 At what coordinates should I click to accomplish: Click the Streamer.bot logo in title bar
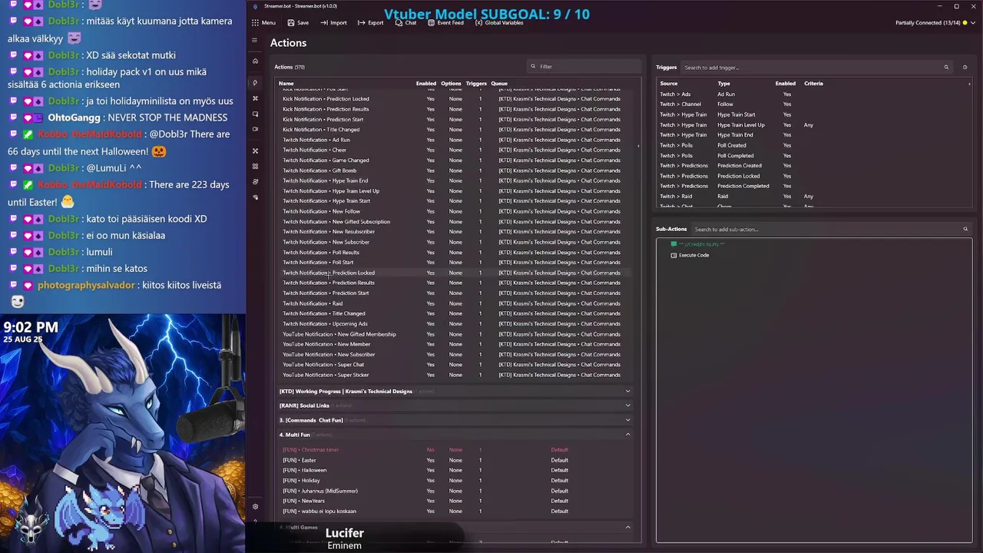[256, 6]
